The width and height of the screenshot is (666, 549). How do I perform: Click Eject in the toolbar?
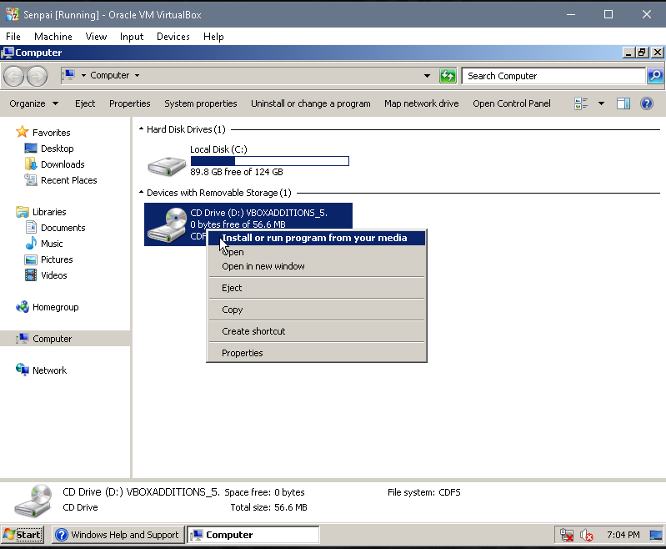click(85, 103)
